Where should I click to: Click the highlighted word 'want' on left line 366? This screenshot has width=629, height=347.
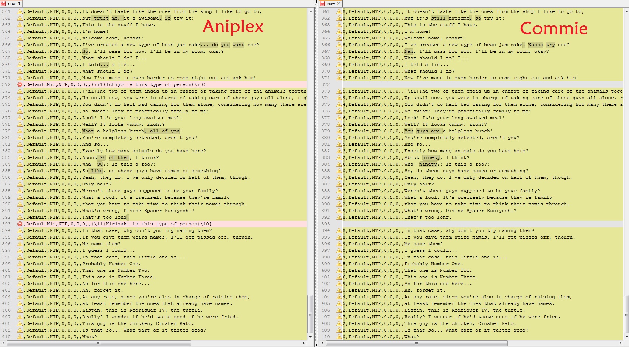tap(239, 45)
